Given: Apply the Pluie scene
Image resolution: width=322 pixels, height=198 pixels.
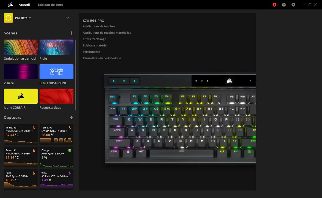Looking at the screenshot, I should pyautogui.click(x=56, y=47).
